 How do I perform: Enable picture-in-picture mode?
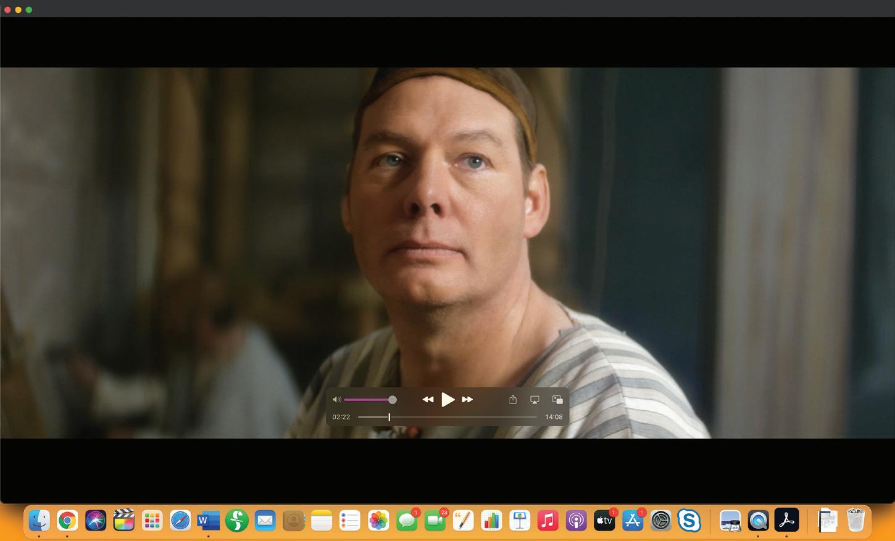557,400
